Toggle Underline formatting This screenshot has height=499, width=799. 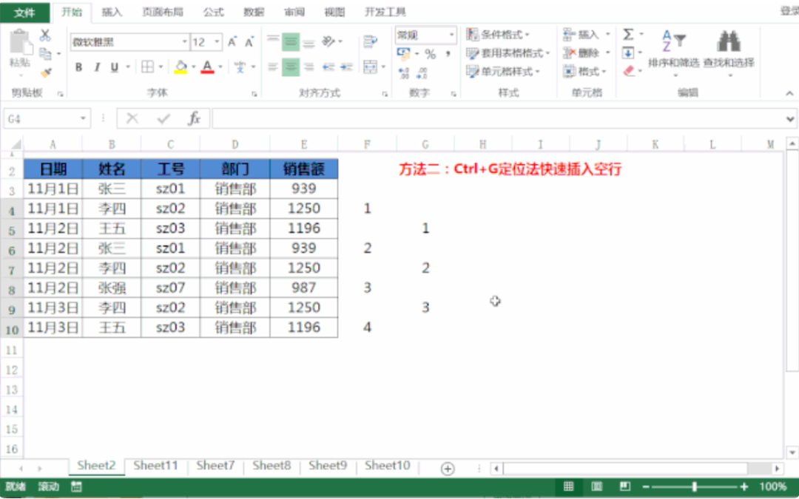click(115, 67)
